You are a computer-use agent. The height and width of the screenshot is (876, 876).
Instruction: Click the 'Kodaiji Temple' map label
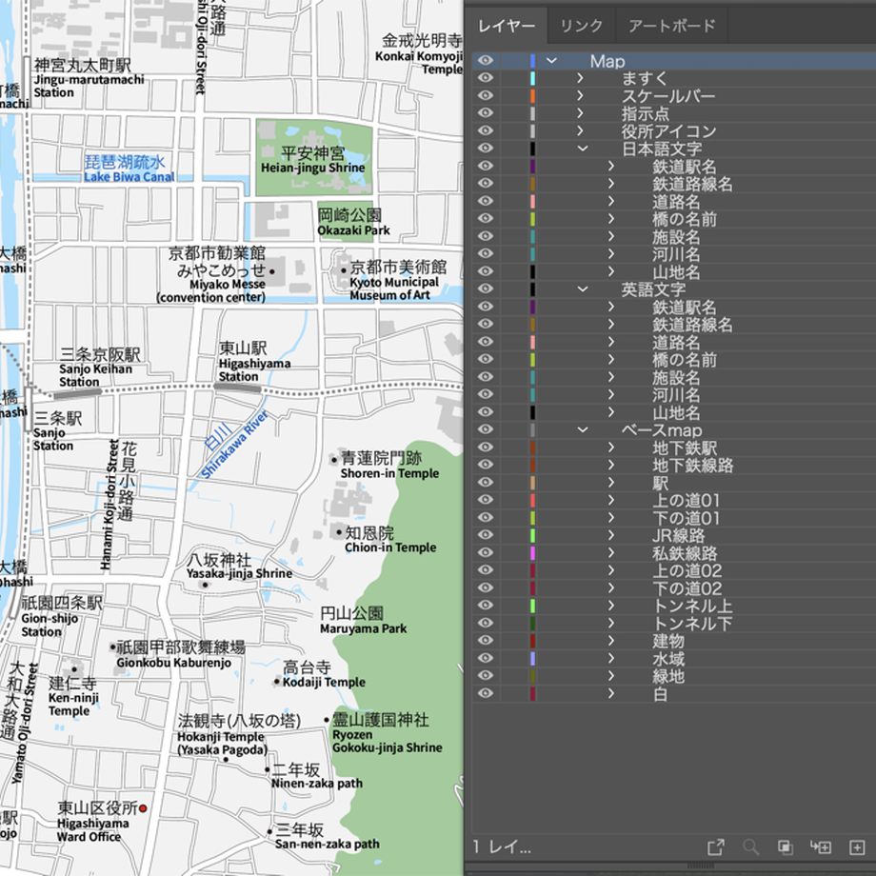tap(324, 682)
